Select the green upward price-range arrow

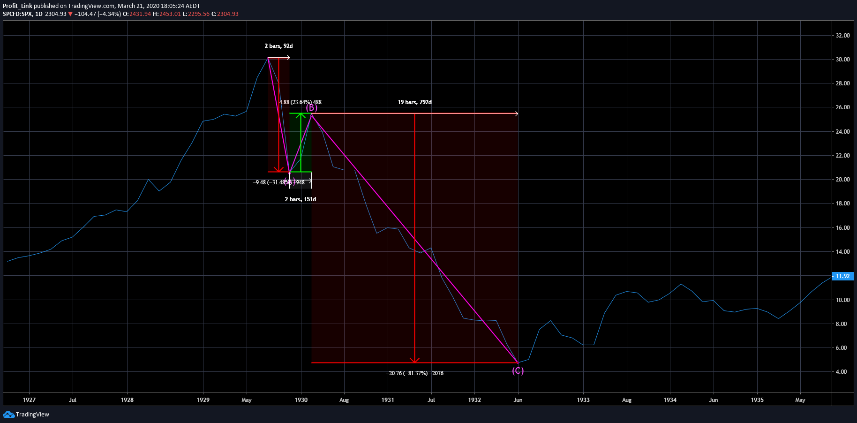301,143
